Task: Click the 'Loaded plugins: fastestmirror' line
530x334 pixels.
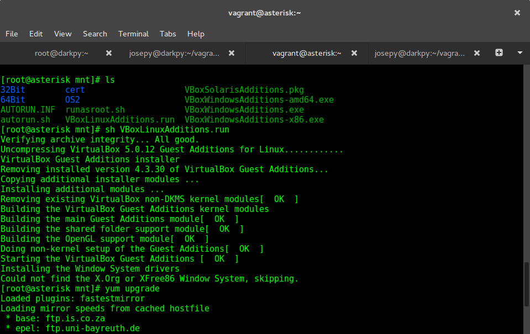Action: 72,299
